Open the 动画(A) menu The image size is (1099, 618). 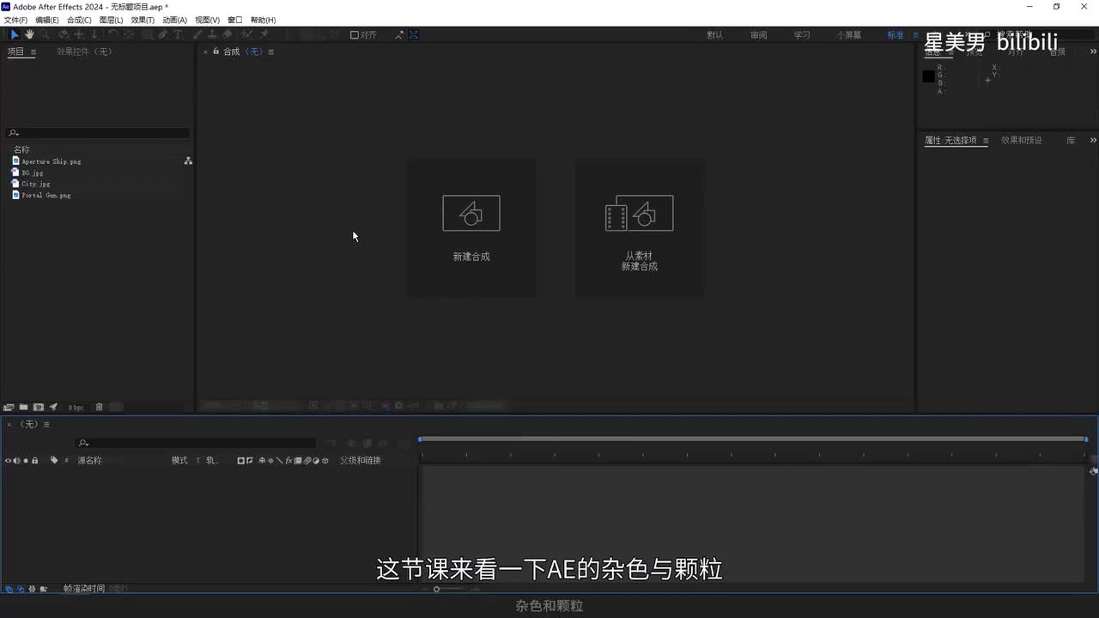174,20
